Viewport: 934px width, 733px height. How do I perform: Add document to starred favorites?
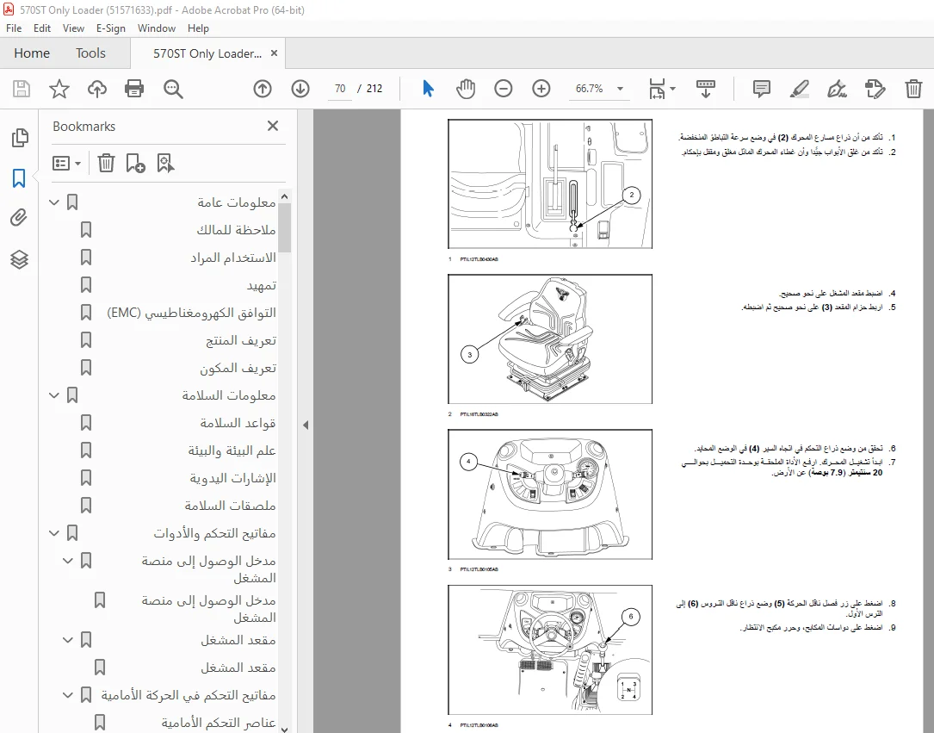[x=59, y=89]
